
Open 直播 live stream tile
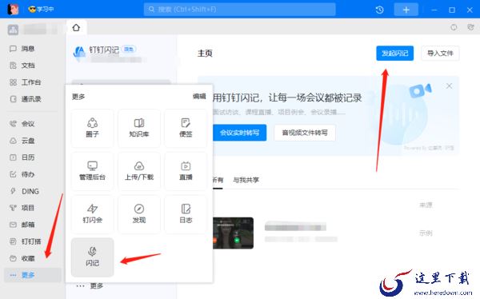pyautogui.click(x=186, y=171)
